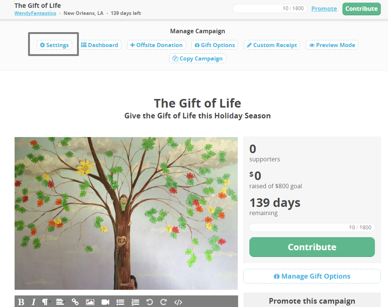The width and height of the screenshot is (388, 307).
Task: Click the insert video icon
Action: click(105, 302)
